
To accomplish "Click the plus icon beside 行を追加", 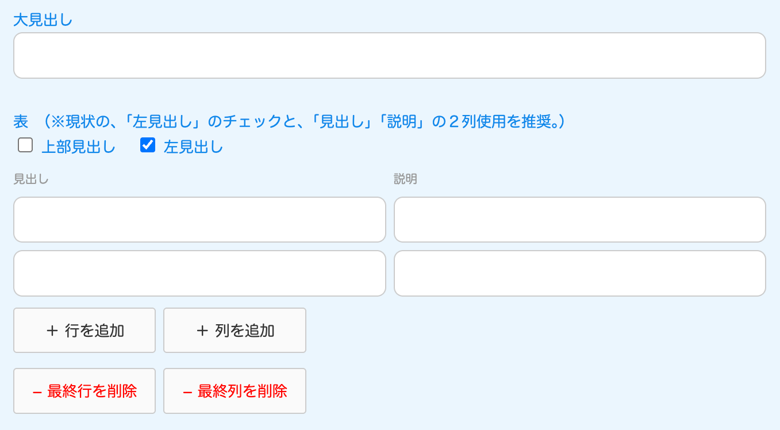I will tap(52, 331).
